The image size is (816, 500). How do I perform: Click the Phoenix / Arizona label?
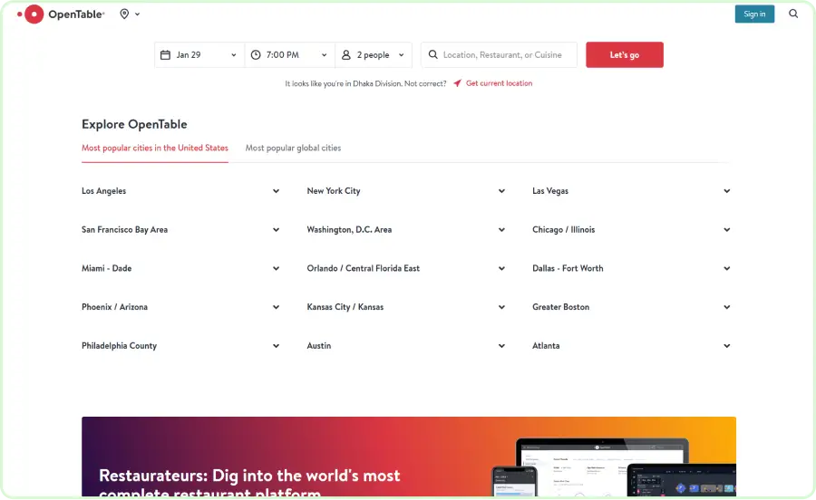(x=114, y=307)
